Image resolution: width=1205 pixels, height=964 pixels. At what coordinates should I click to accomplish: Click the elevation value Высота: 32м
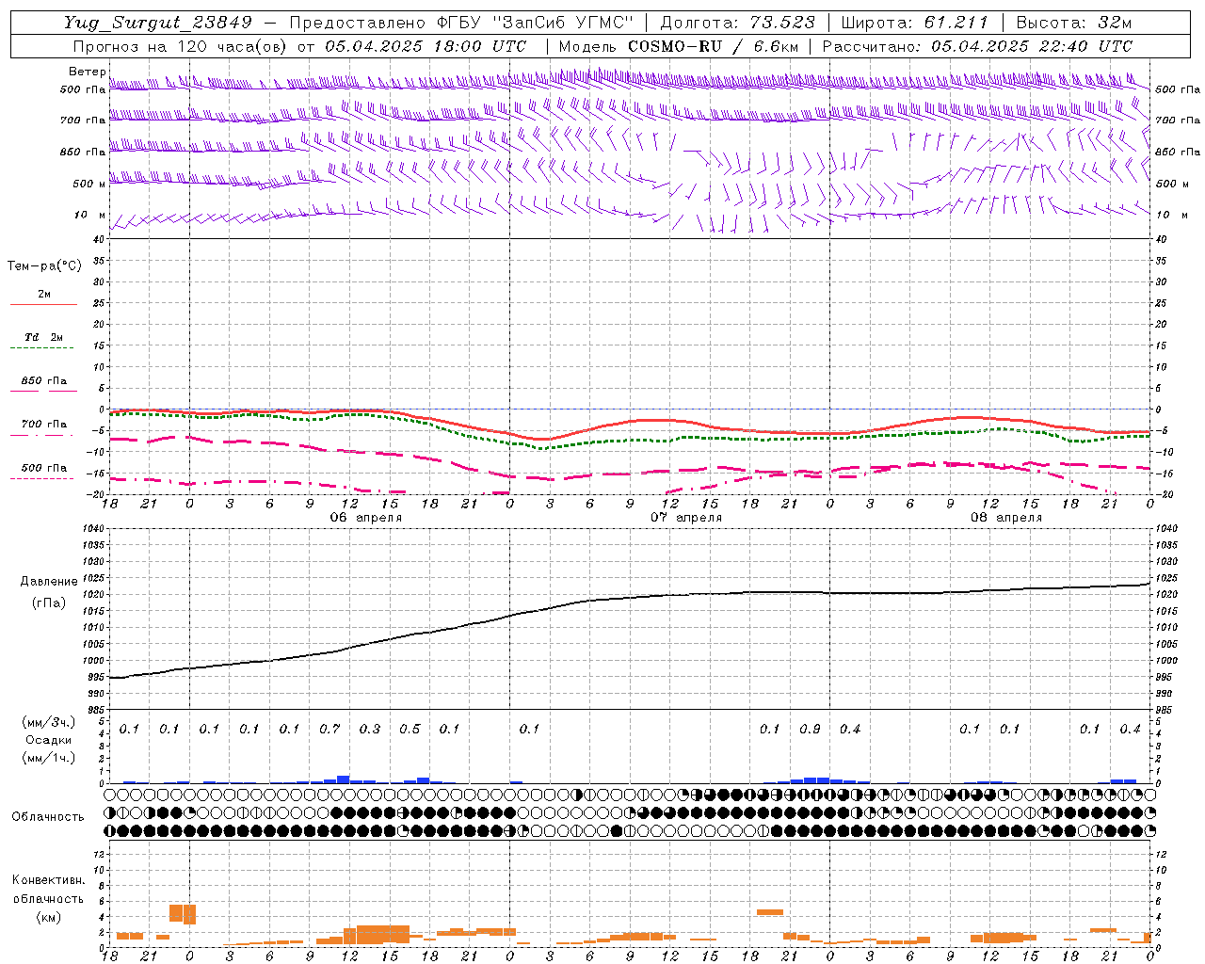click(x=1073, y=23)
